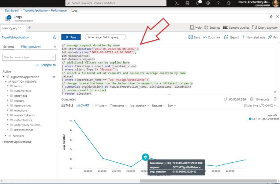The image size is (280, 184).
Task: Select the browserTimings table
Action: (24, 130)
